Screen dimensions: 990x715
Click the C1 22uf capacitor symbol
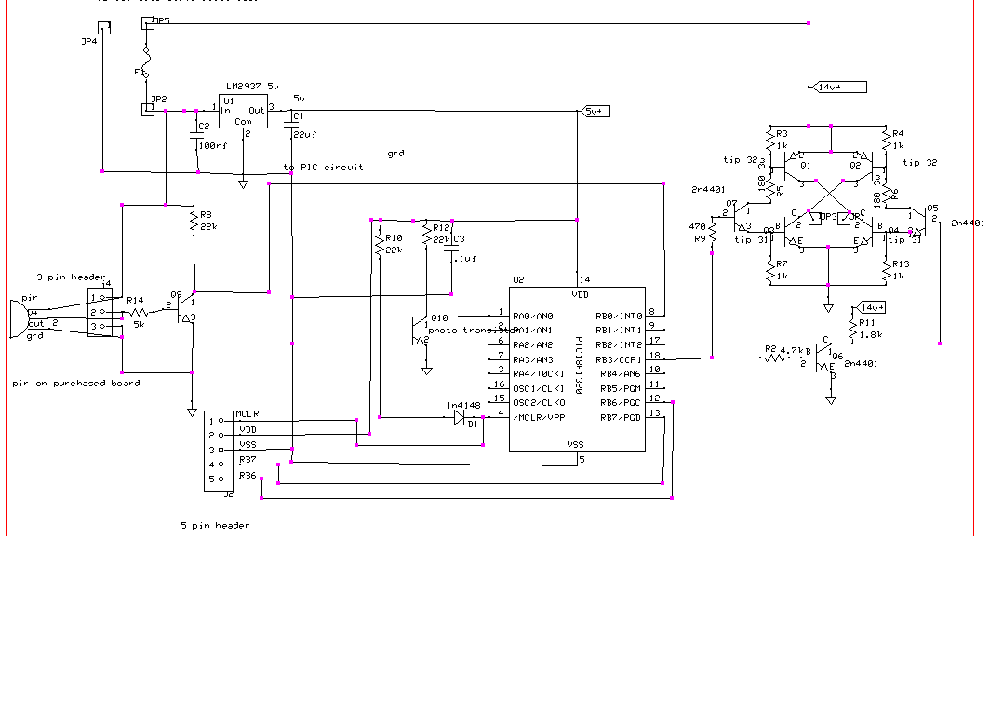[291, 125]
